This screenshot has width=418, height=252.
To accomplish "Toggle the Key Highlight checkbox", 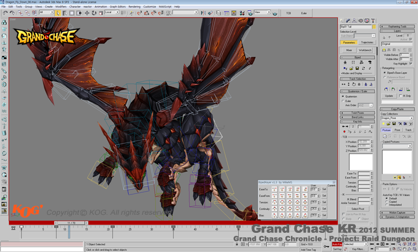I will [411, 64].
